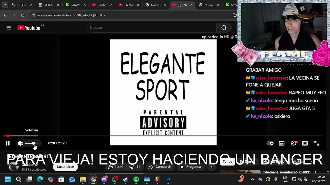This screenshot has height=185, width=330.
Task: Open the more actions three-dot menu
Action: click(x=211, y=167)
